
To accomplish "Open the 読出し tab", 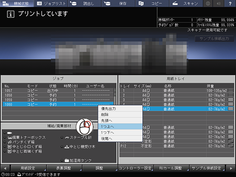I will pyautogui.click(x=84, y=3).
